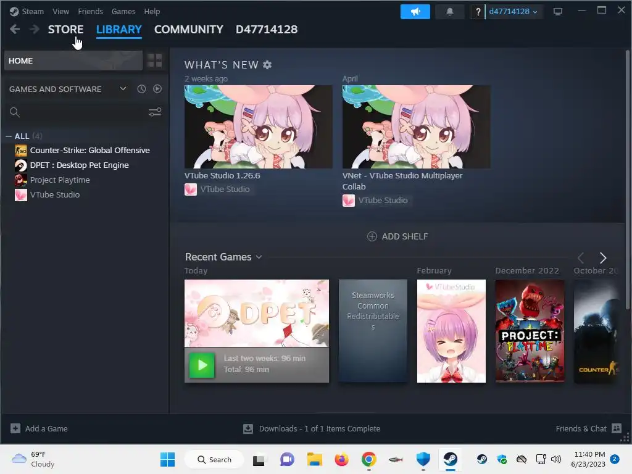
Task: Click the Steam system tray icon
Action: (x=481, y=459)
